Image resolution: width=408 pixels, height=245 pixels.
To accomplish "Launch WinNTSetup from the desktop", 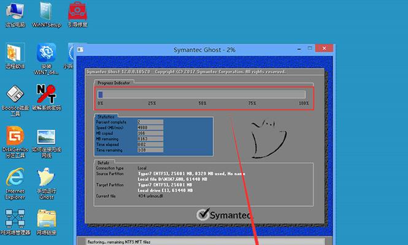I will [x=46, y=14].
